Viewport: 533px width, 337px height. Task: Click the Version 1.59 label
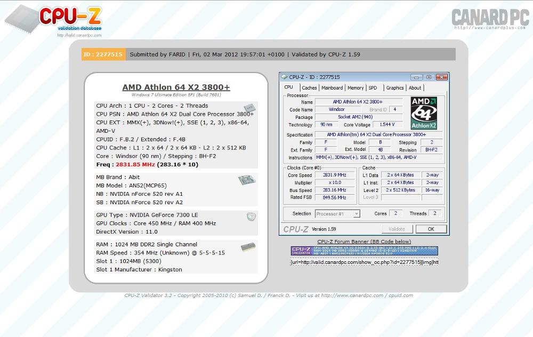pyautogui.click(x=324, y=229)
